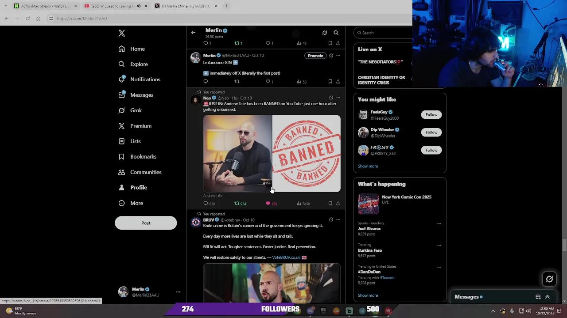
Task: Follow FR0STY
Action: coord(431,150)
